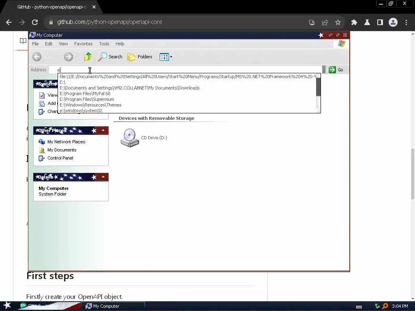Click the Back arrow in My Computer toolbar
The height and width of the screenshot is (311, 415).
click(x=37, y=57)
